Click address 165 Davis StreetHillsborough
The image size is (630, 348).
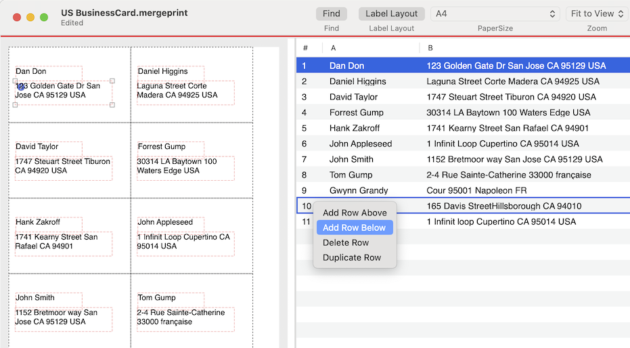click(x=504, y=206)
